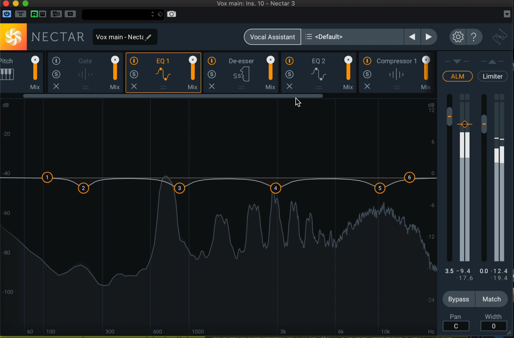The width and height of the screenshot is (514, 338).
Task: Click the module chain horizontal scrollbar
Action: tap(173, 96)
